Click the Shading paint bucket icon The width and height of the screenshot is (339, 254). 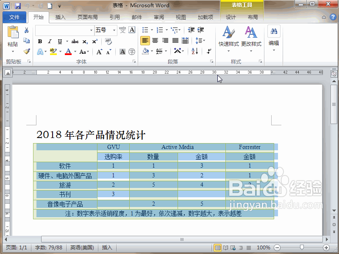(x=145, y=51)
